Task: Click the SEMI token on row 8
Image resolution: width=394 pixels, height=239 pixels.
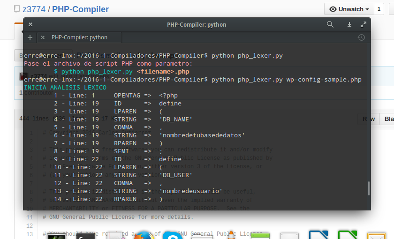Action: (121, 151)
